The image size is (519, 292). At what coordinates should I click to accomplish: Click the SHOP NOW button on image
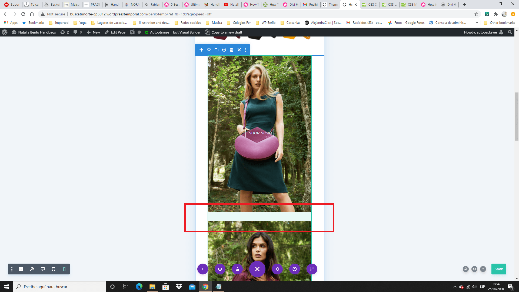pos(259,133)
